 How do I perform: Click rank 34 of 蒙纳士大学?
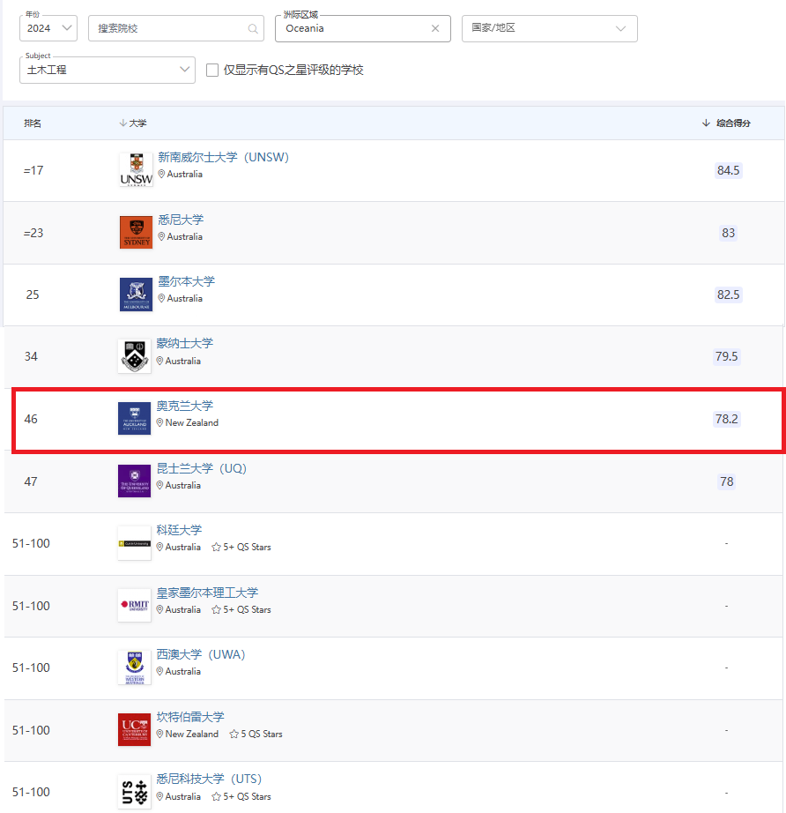31,356
